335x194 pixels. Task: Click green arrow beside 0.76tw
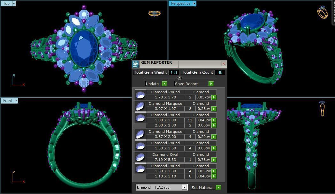pos(214,160)
